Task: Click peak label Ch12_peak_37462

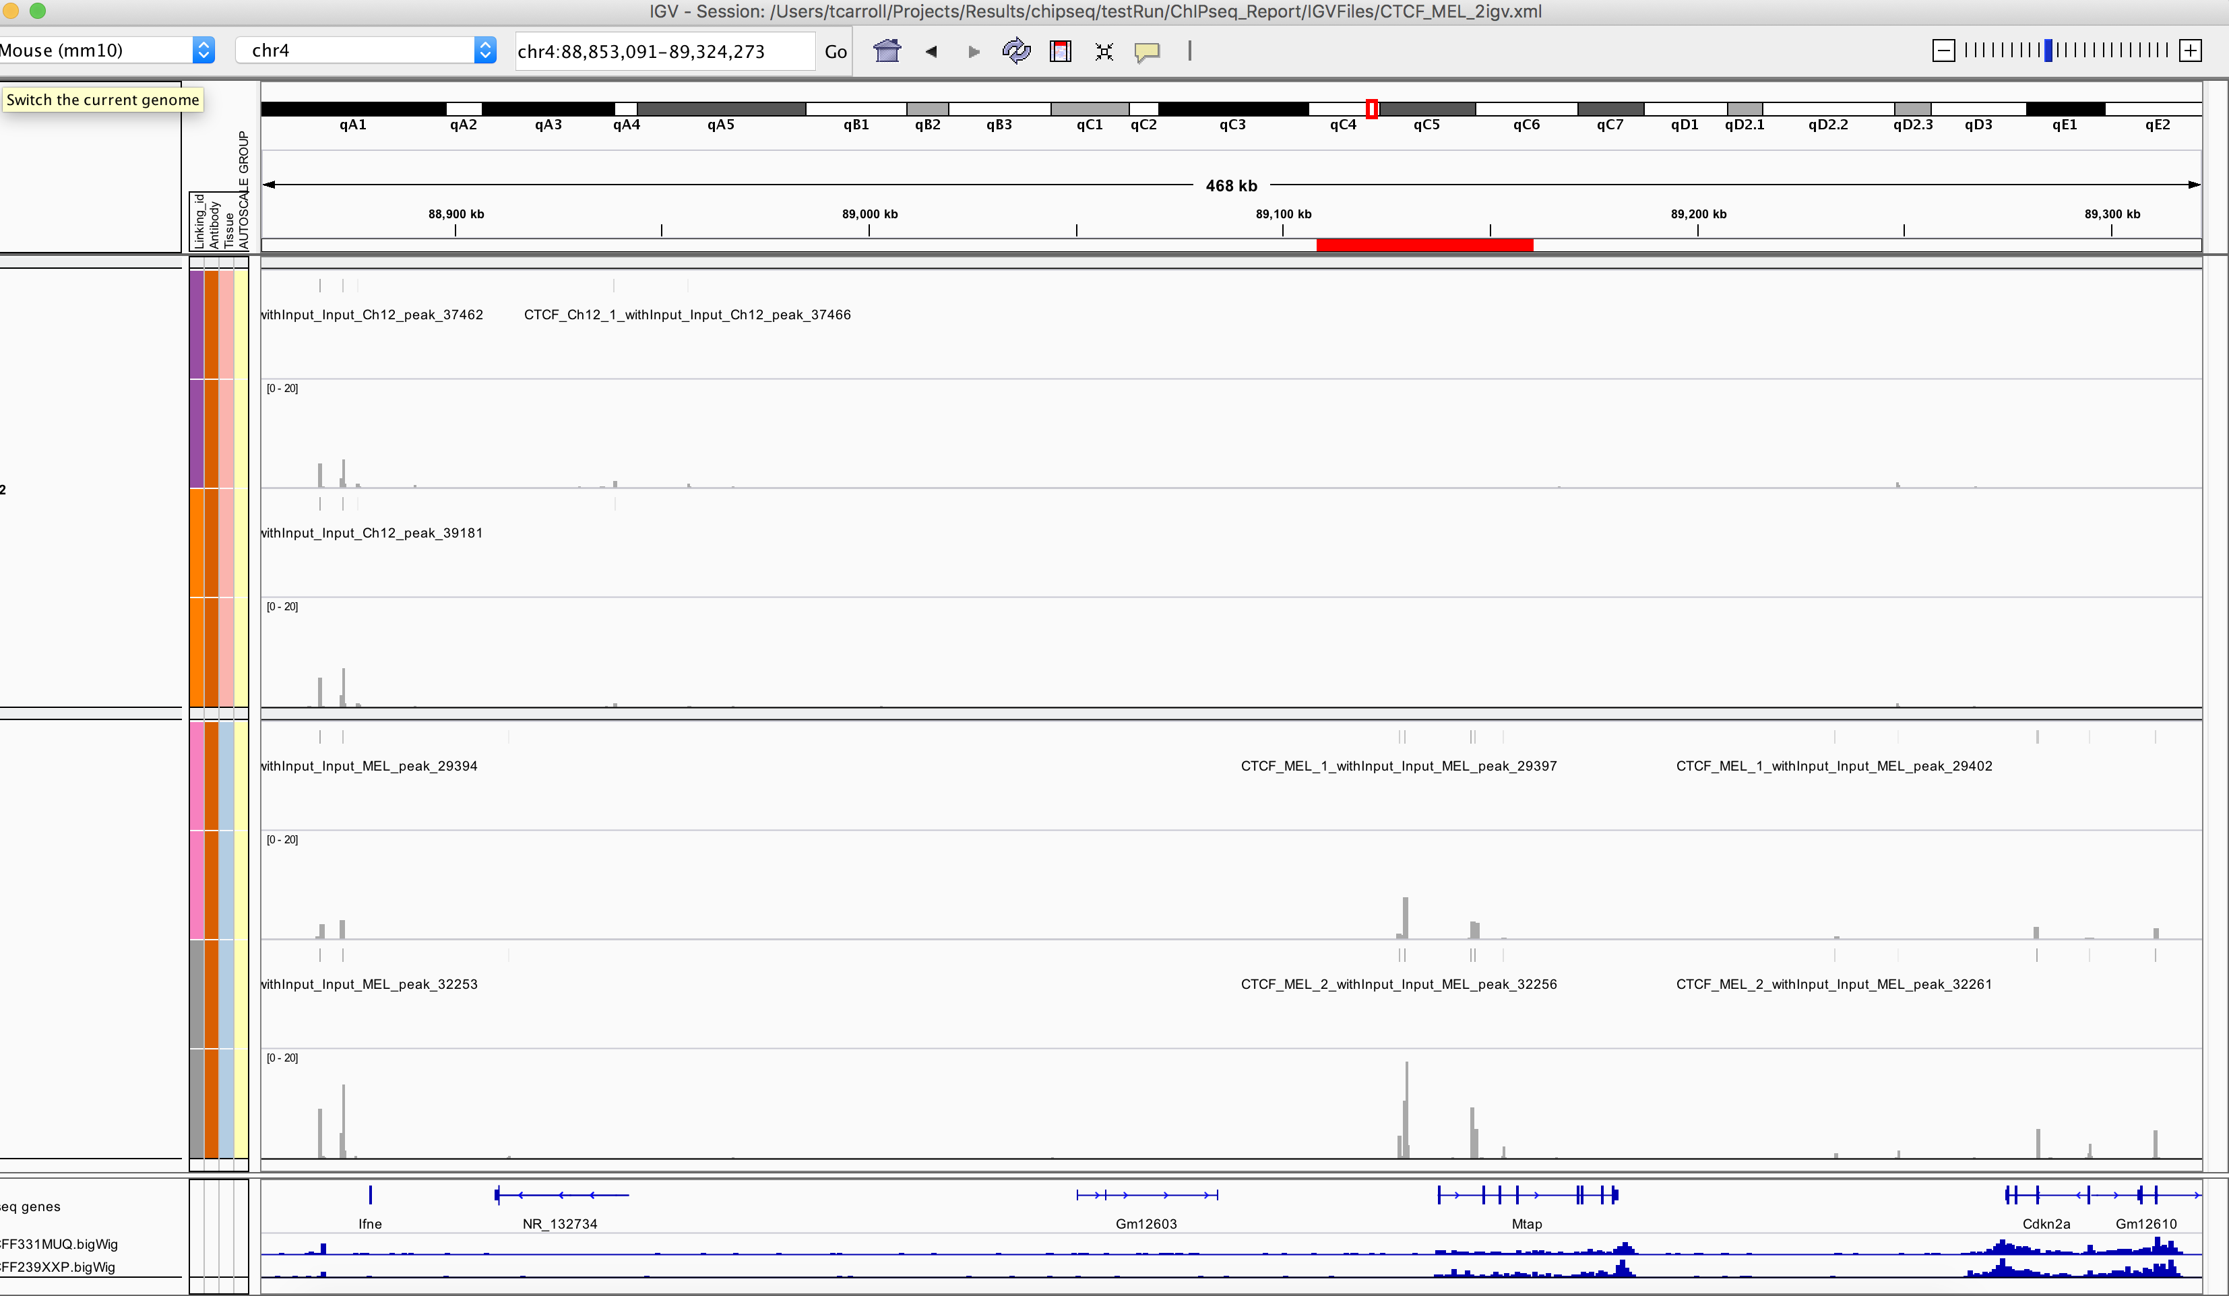Action: click(373, 315)
